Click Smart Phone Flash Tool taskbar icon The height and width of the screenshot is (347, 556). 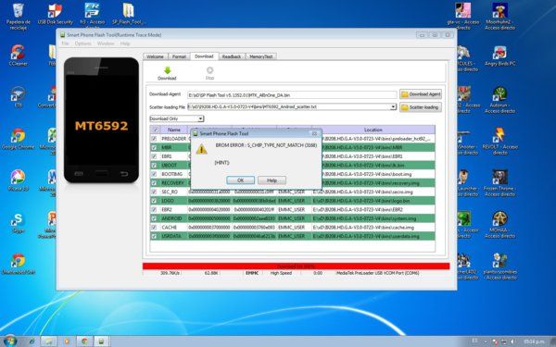(101, 341)
